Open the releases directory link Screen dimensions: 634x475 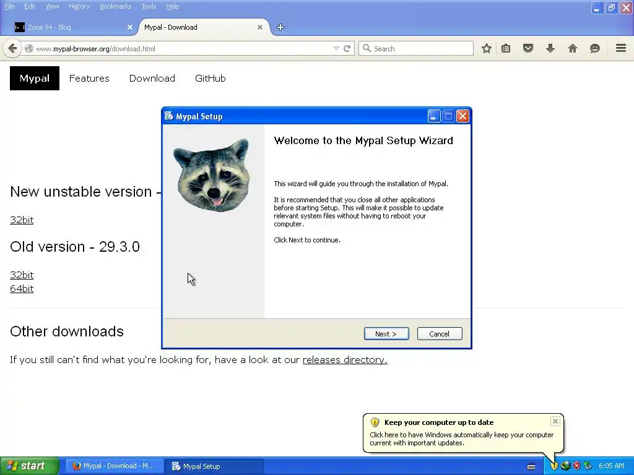tap(345, 359)
